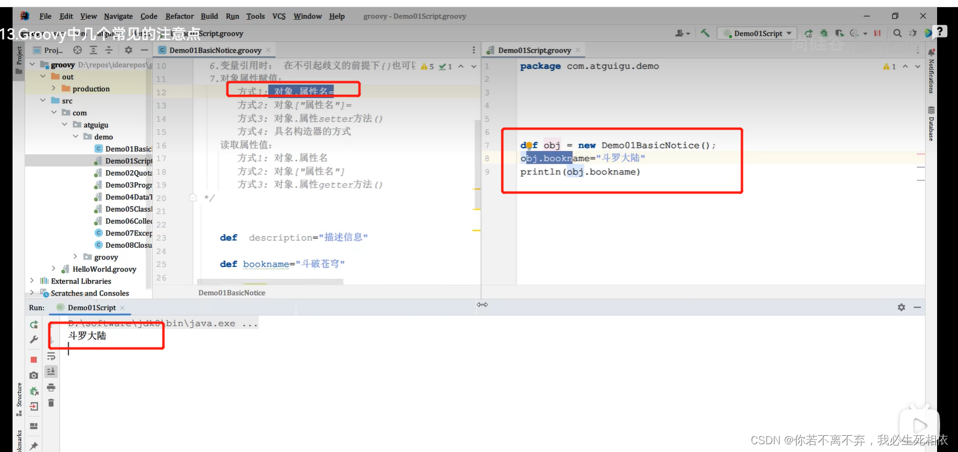Toggle scroll to end in Run console
This screenshot has height=452, width=958.
point(51,371)
